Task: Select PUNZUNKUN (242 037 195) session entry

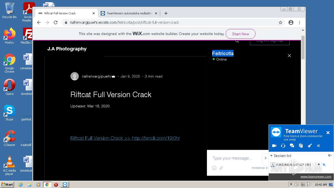Action: (293, 165)
